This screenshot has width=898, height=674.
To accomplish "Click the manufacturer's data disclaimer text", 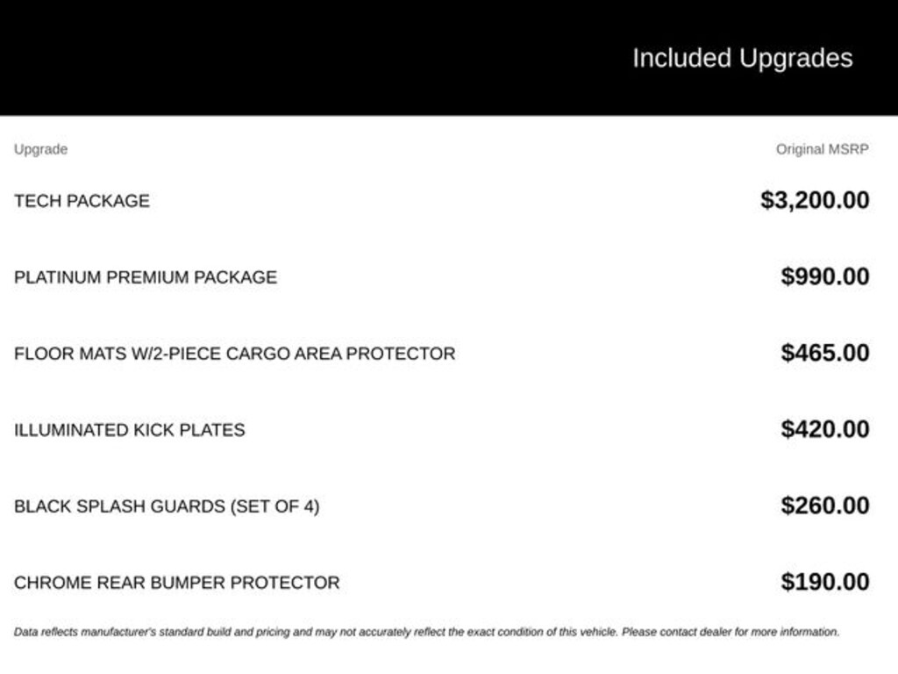I will click(427, 632).
